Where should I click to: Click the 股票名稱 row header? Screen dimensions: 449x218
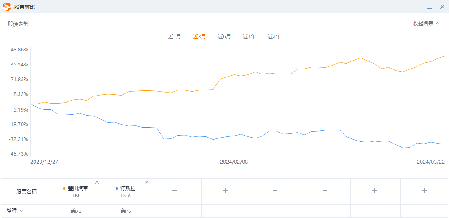click(26, 192)
